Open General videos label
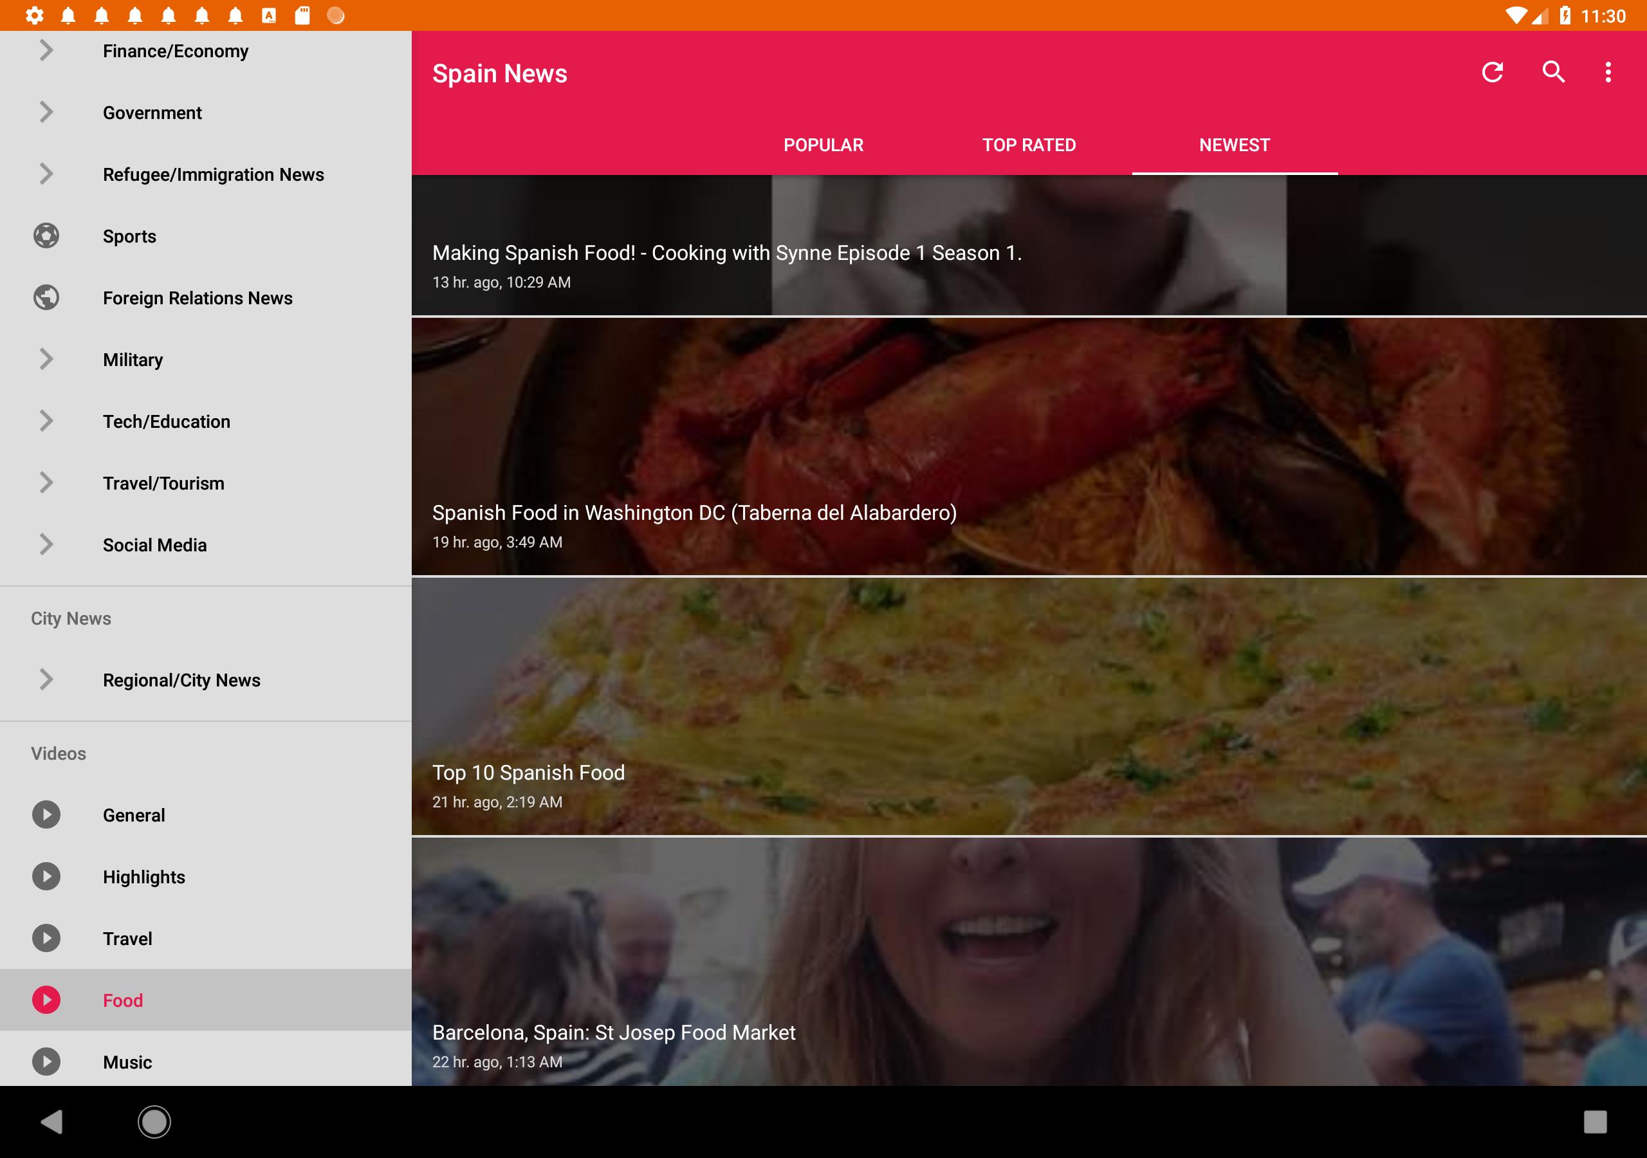 (133, 815)
